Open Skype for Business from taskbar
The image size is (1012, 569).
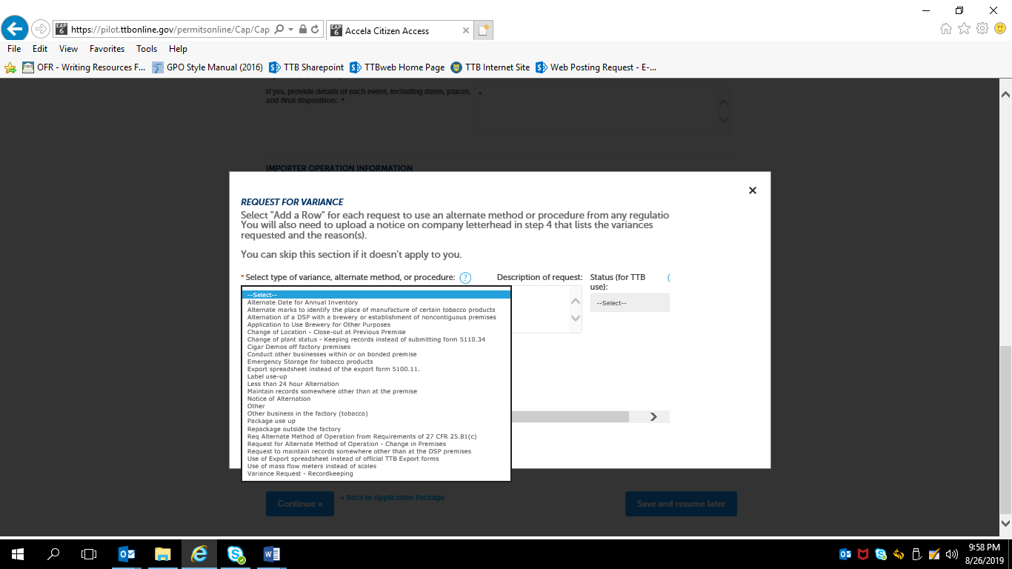pos(236,553)
